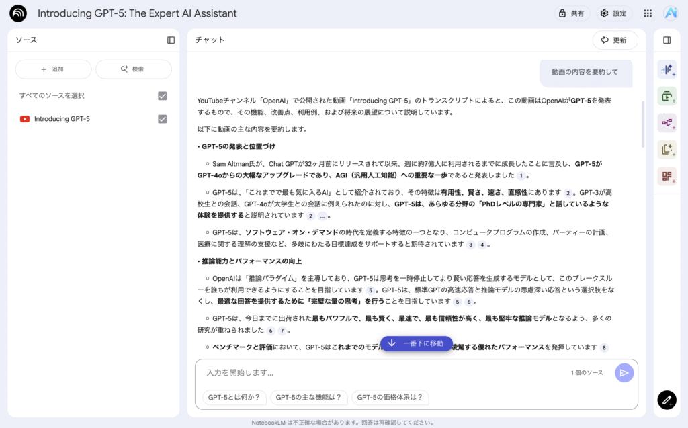
Task: Select the suggestion 'GPT-5の主な機能は？'
Action: [x=308, y=397]
